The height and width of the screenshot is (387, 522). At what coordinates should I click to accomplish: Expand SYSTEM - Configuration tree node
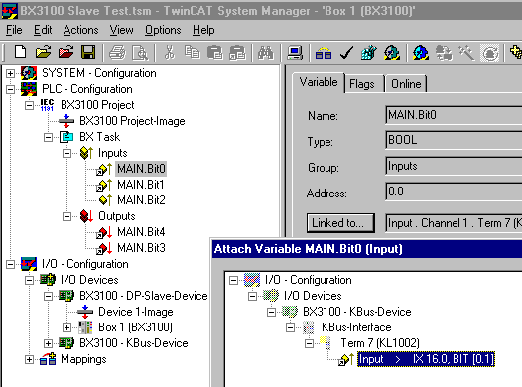10,73
